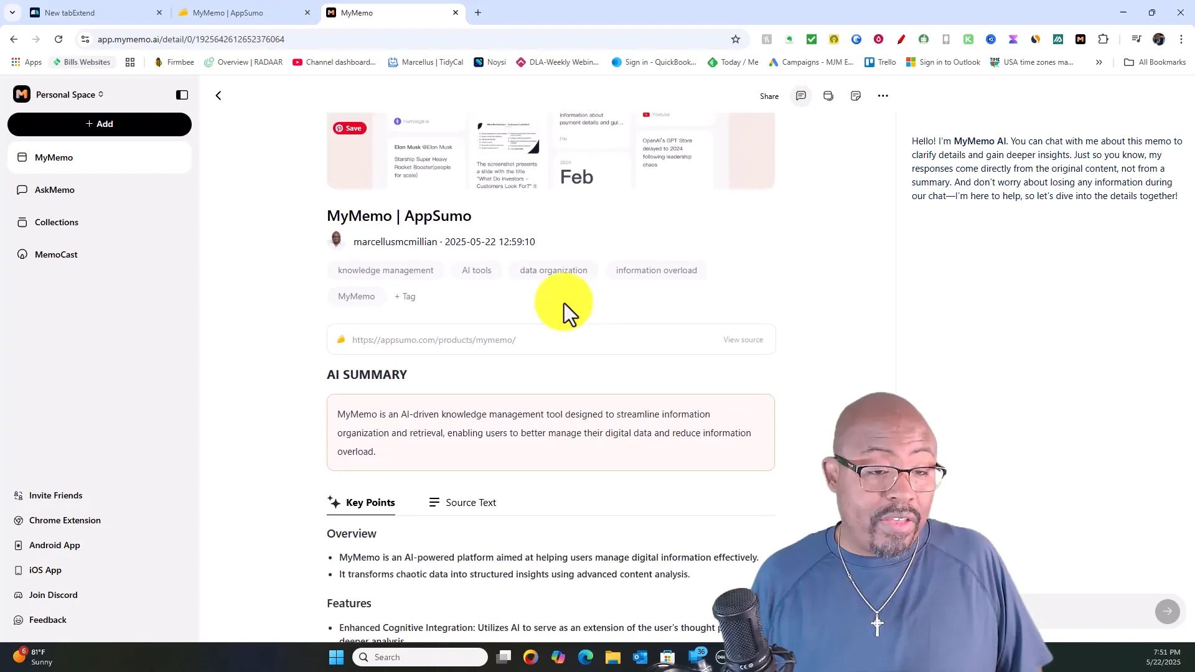Open Task View on the taskbar
The height and width of the screenshot is (672, 1195).
[504, 657]
